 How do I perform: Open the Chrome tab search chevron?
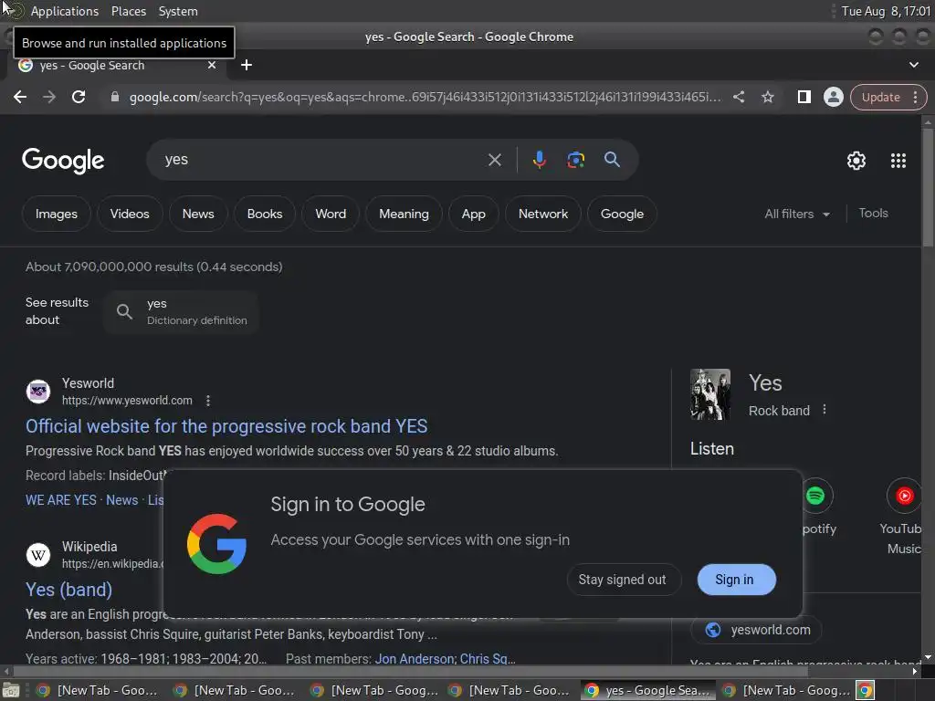click(x=913, y=65)
